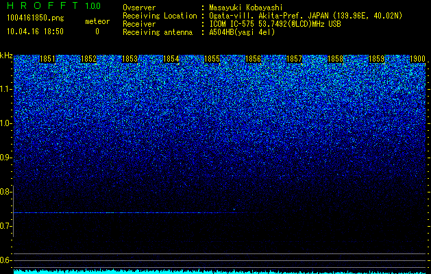Click the date stamp 10.04.16 18:50
Image resolution: width=431 pixels, height=274 pixels.
tap(35, 32)
